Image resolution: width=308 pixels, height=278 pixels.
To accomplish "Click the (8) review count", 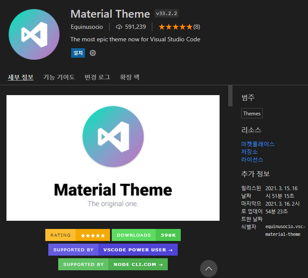I will pyautogui.click(x=197, y=27).
